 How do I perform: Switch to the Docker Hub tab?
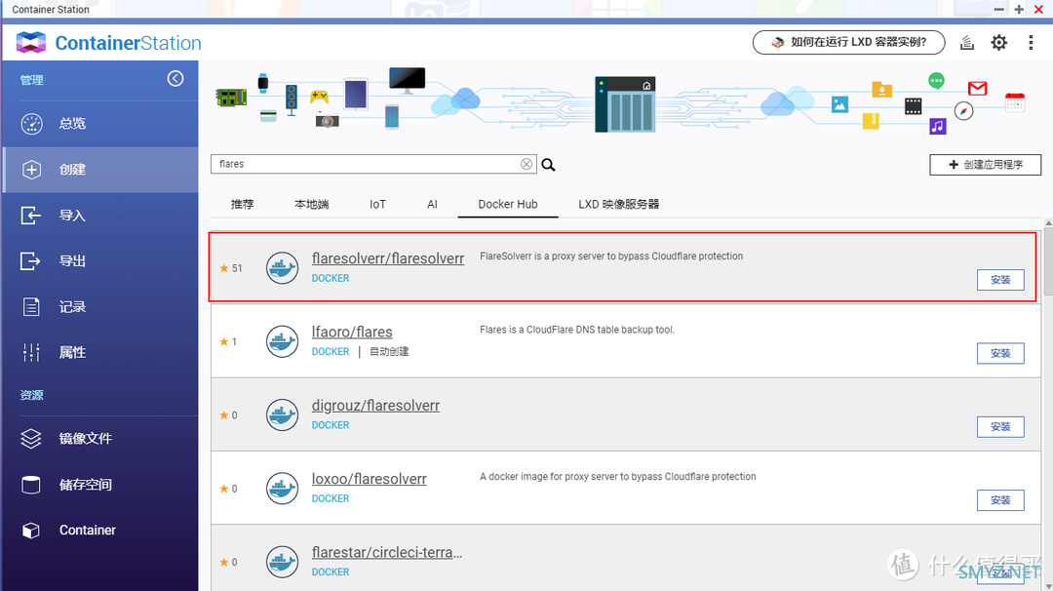pyautogui.click(x=508, y=204)
